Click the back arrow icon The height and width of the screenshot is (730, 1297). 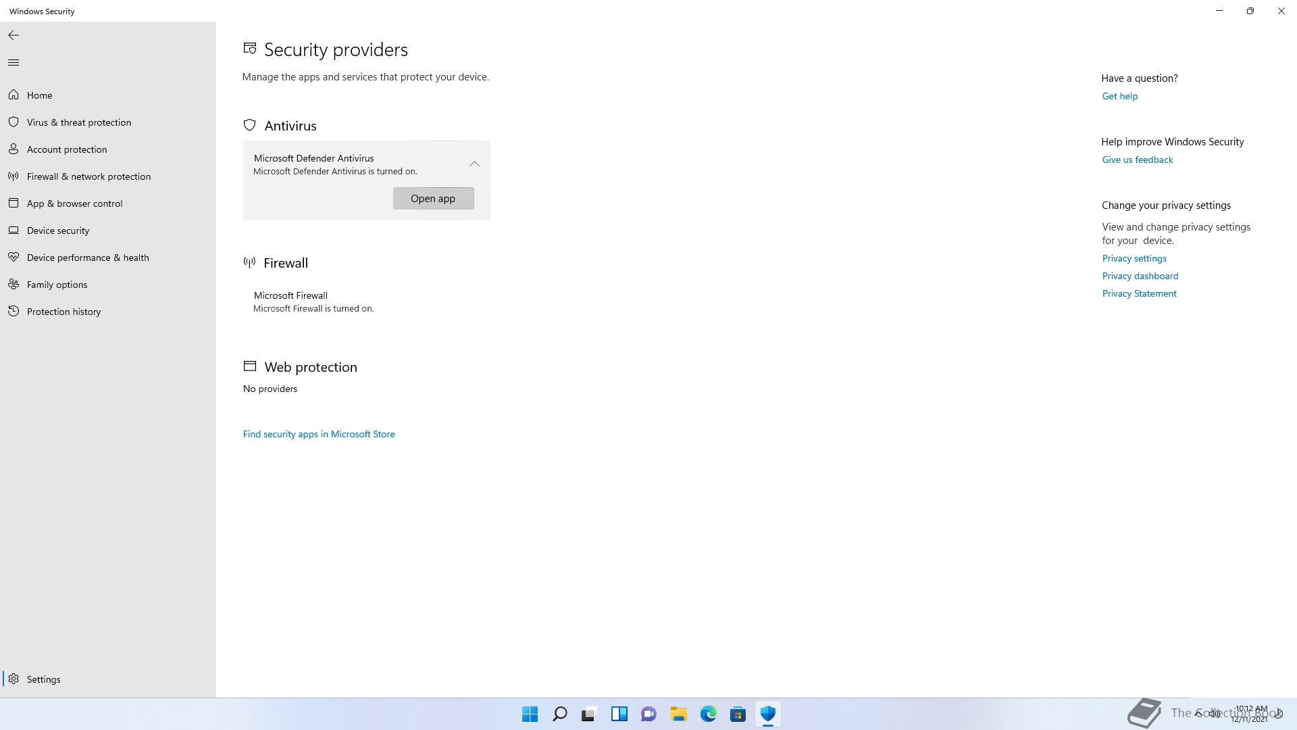14,35
